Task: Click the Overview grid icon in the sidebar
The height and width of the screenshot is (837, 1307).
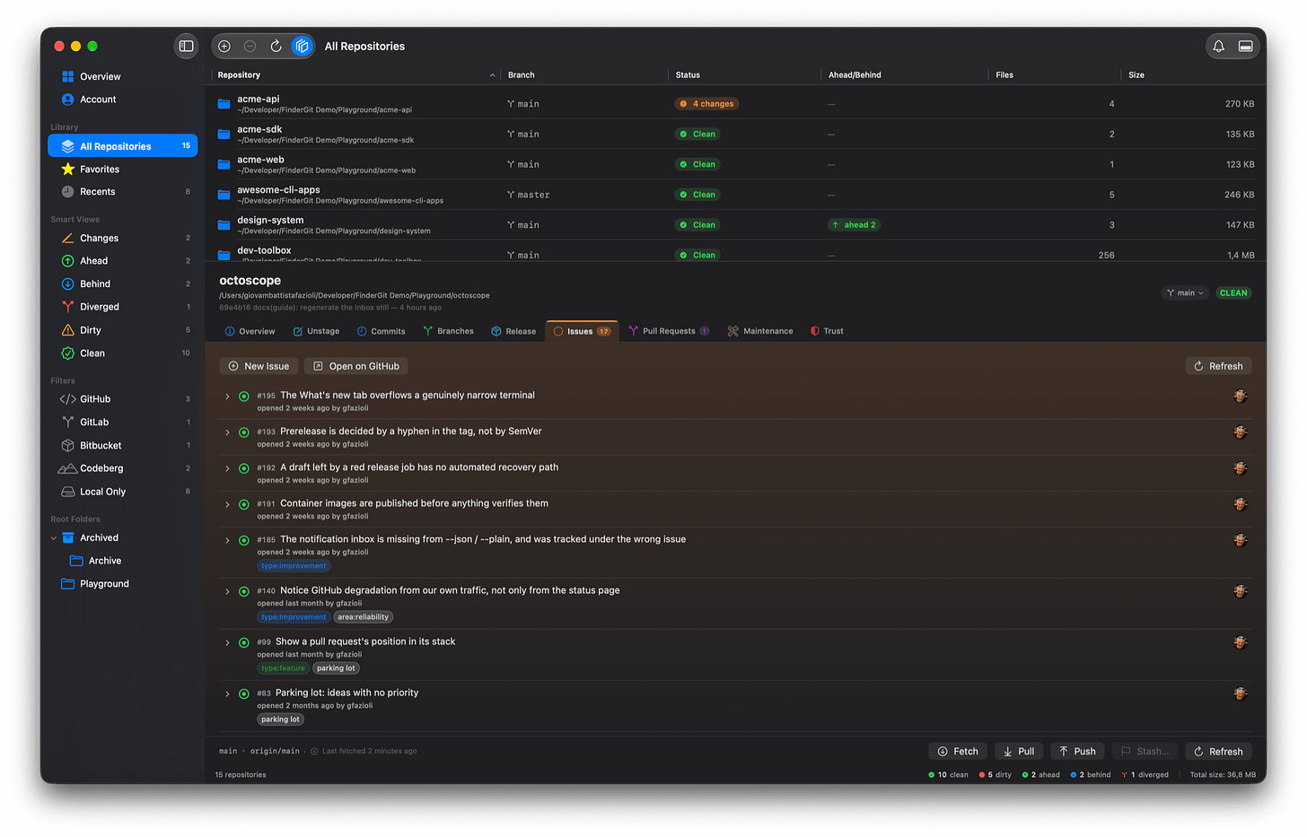Action: [x=67, y=76]
